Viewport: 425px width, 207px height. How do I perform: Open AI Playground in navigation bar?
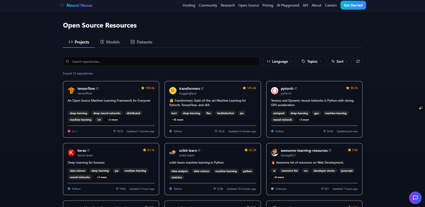[287, 5]
